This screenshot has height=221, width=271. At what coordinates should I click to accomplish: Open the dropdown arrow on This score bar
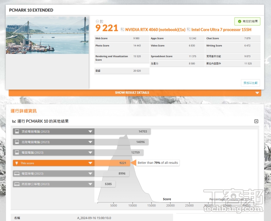[x=90, y=163]
